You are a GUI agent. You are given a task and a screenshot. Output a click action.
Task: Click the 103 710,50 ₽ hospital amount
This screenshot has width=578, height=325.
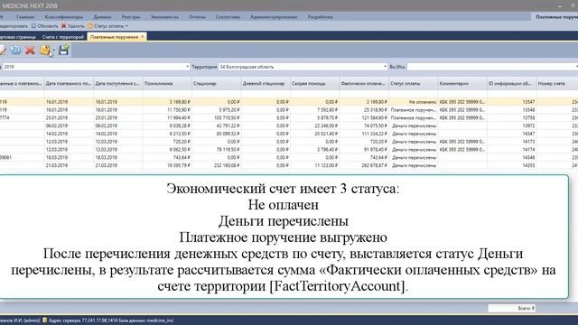[x=227, y=118]
